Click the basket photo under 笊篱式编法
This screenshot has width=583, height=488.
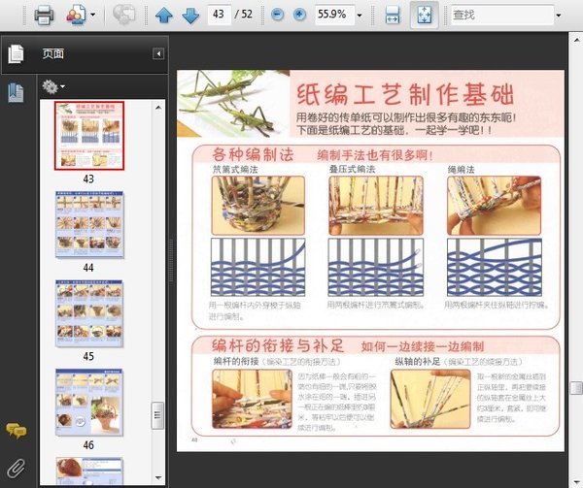point(258,206)
